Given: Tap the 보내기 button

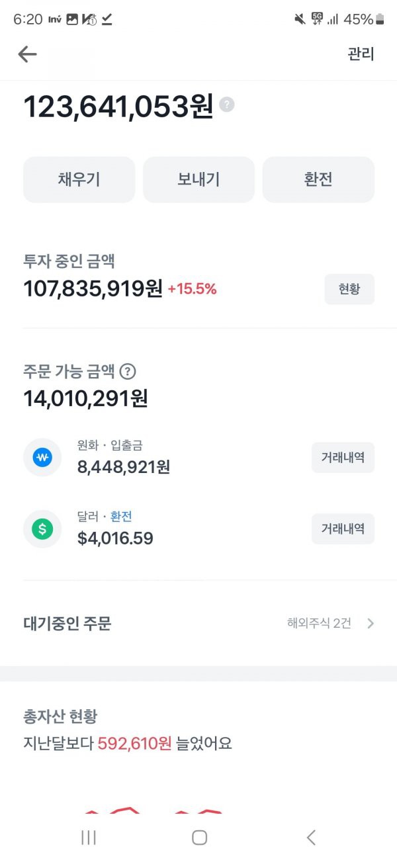Looking at the screenshot, I should coord(198,179).
